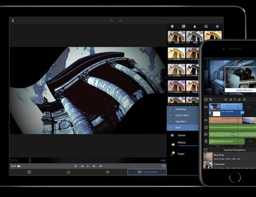Tap the scissors split icon on the iPhone
The image size is (256, 197).
(206, 134)
